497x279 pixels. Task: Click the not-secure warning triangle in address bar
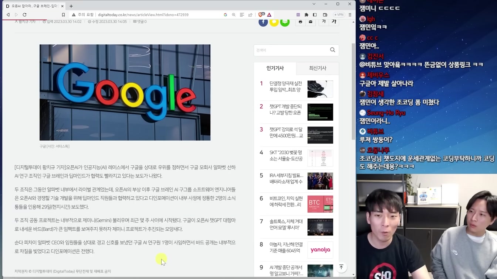[x=74, y=15]
